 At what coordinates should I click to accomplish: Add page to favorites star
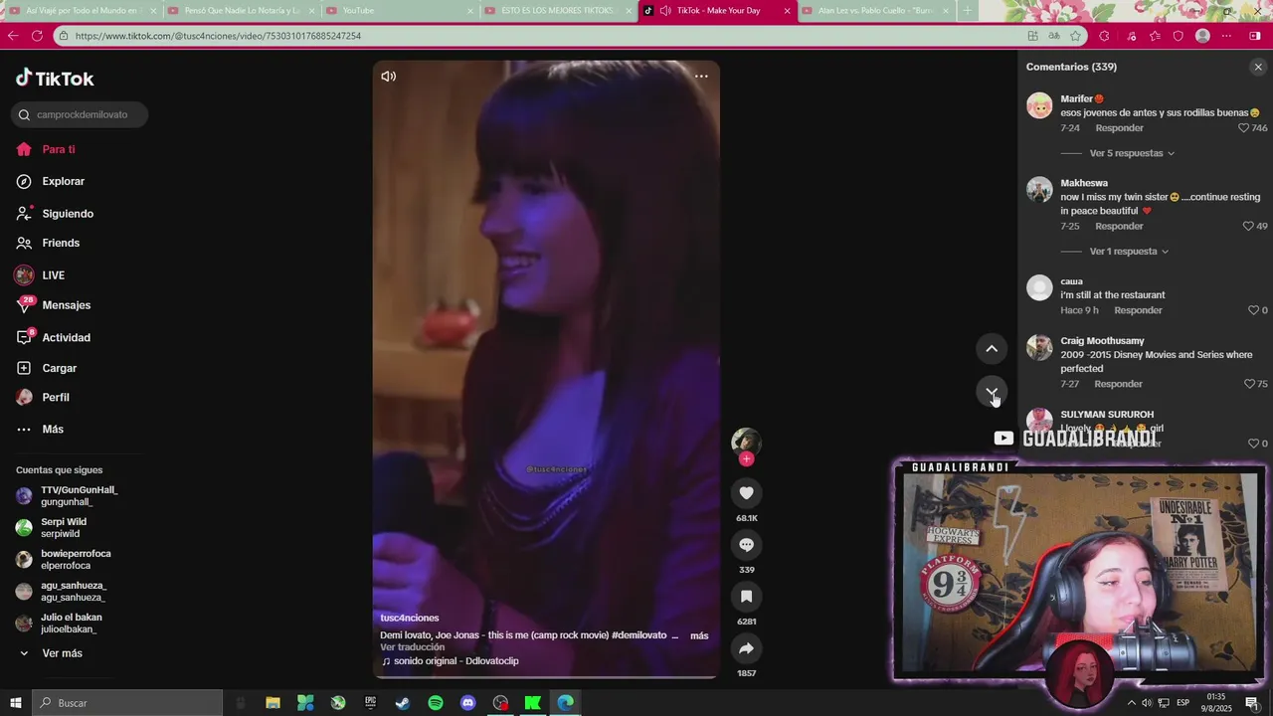(x=1076, y=36)
